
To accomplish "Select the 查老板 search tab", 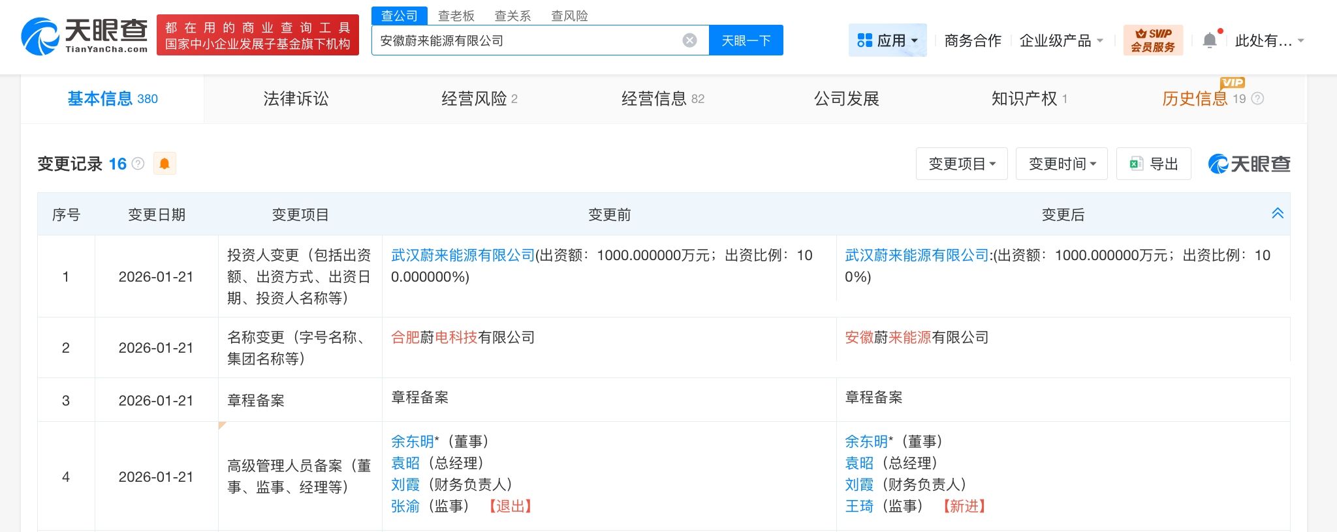I will [456, 16].
